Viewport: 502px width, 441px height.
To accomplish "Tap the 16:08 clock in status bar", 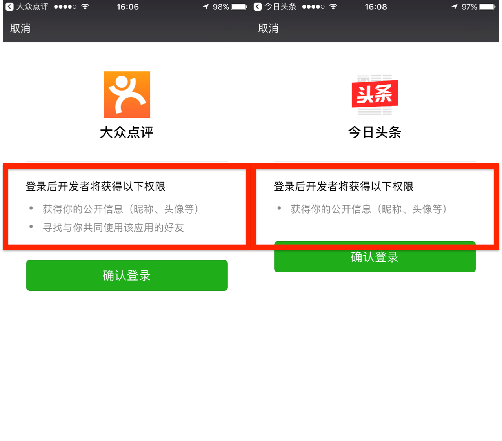I will tap(376, 7).
